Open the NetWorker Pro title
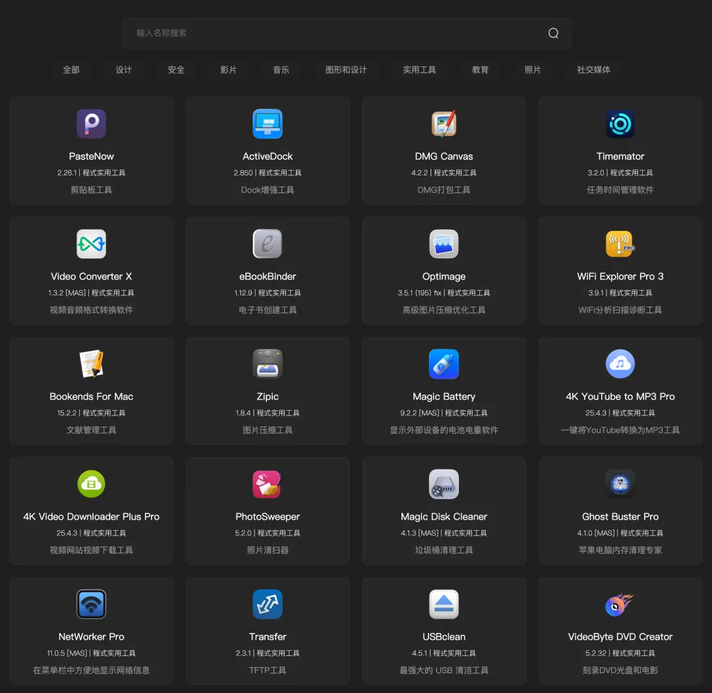The width and height of the screenshot is (712, 693). [x=91, y=637]
